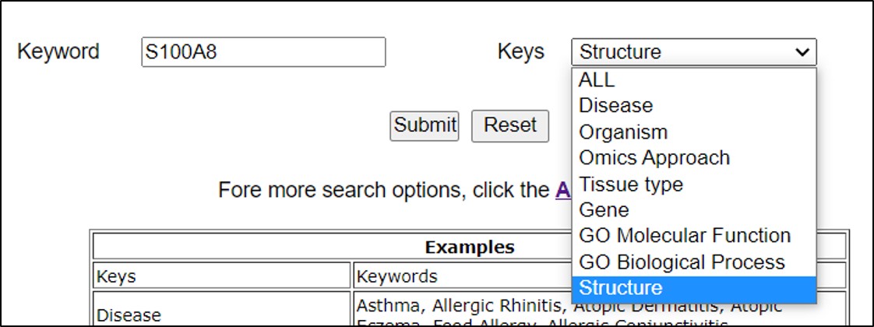The height and width of the screenshot is (327, 874).
Task: Click the Keyword label beside the input
Action: click(58, 52)
